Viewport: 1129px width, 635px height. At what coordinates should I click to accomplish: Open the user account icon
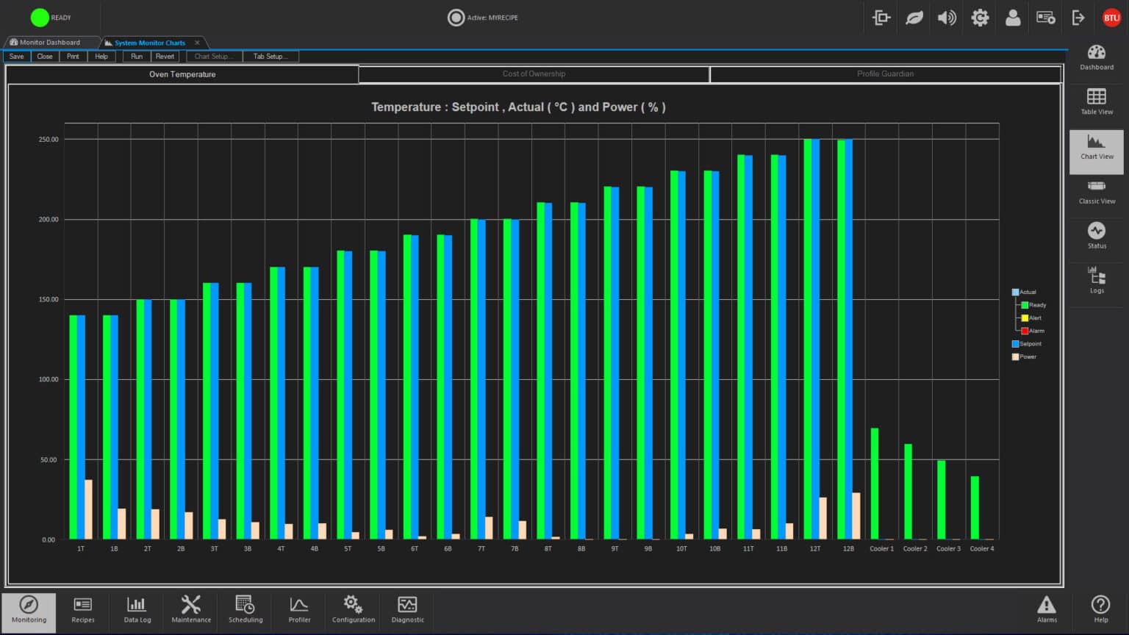click(1012, 18)
